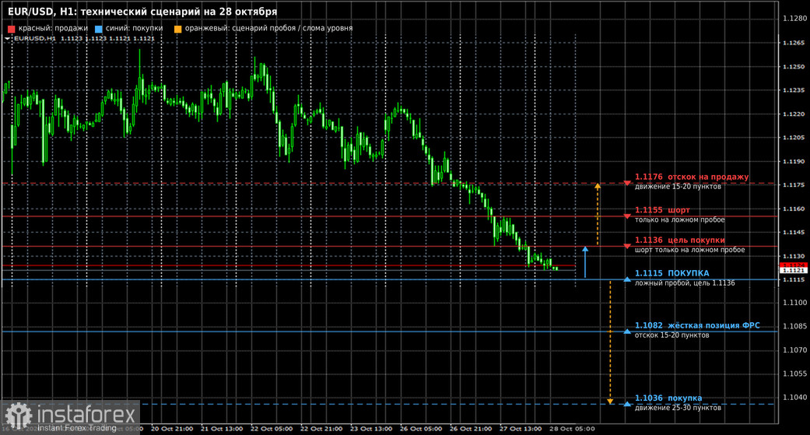The image size is (810, 435).
Task: Click the blue upward arrow toward 1.1136
Action: pyautogui.click(x=585, y=262)
